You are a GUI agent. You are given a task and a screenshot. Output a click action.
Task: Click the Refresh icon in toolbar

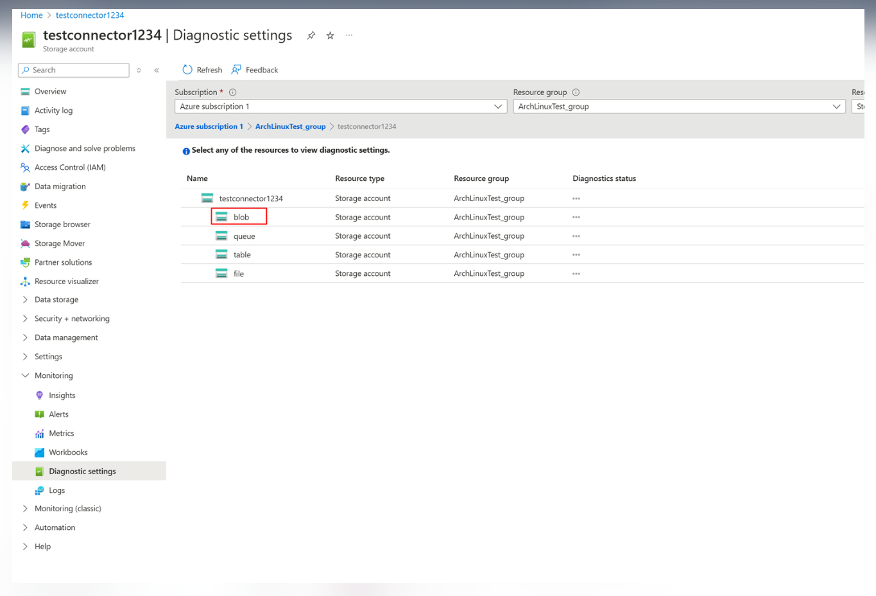coord(187,70)
